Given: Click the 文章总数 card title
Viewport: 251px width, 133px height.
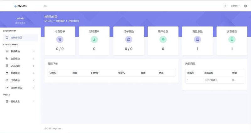Looking at the screenshot, I should pos(232,32).
